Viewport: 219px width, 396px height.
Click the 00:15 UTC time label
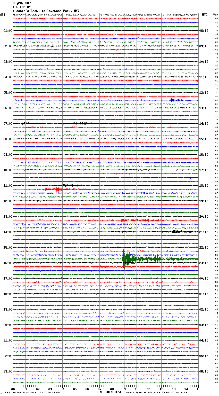tap(204, 279)
